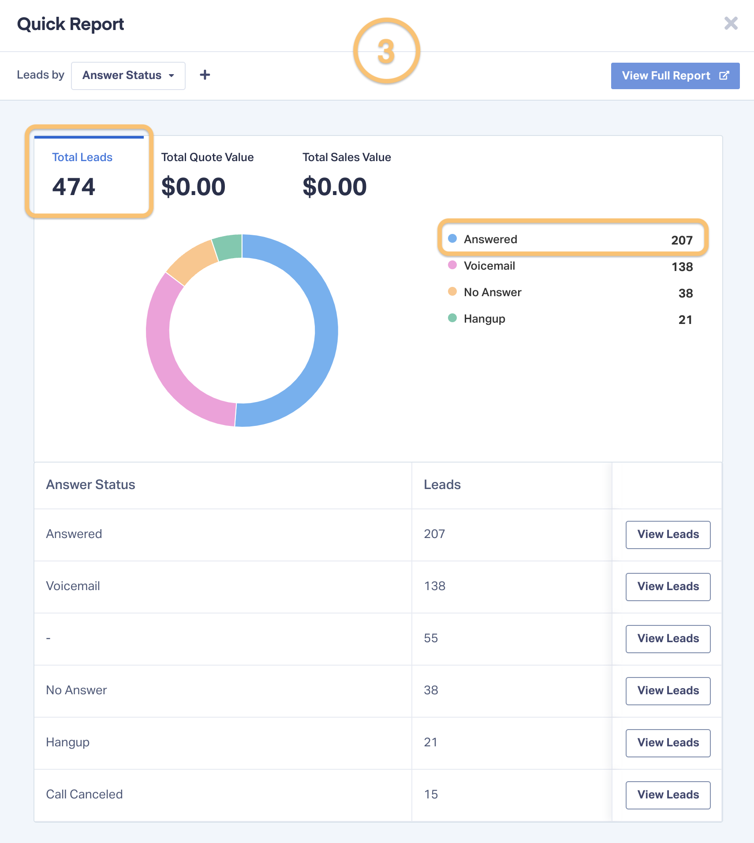Screen dimensions: 754x843
Task: Click the 474 total leads value
Action: (74, 187)
